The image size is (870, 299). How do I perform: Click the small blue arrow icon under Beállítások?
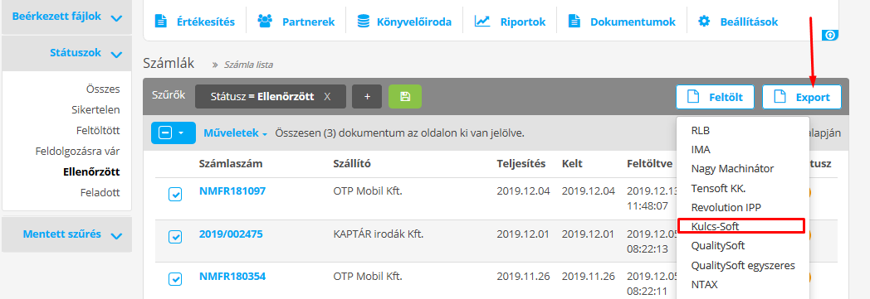pos(830,35)
